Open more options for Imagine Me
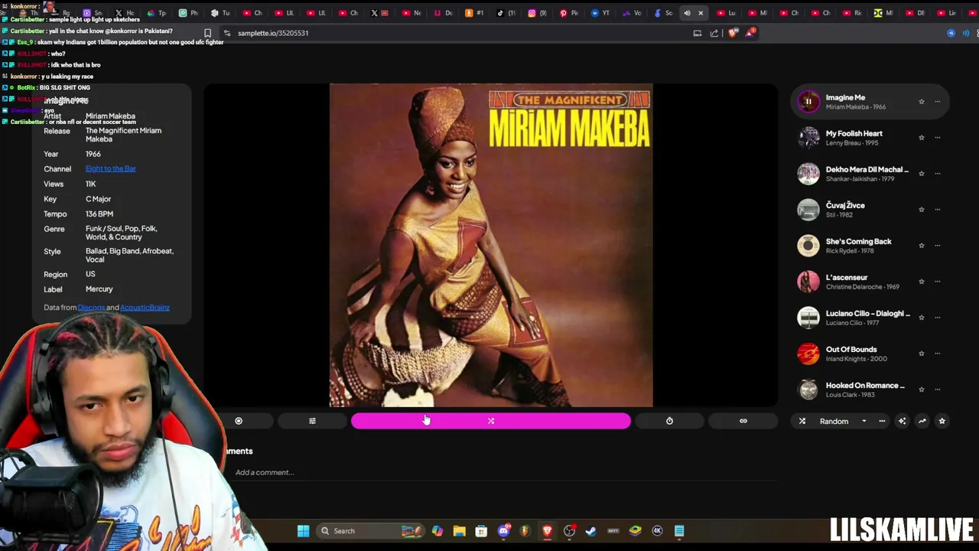Screen dimensions: 979x551 point(938,102)
